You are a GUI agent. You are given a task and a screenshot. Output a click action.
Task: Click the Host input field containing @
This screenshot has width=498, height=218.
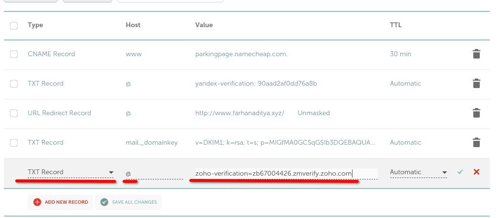(x=155, y=174)
